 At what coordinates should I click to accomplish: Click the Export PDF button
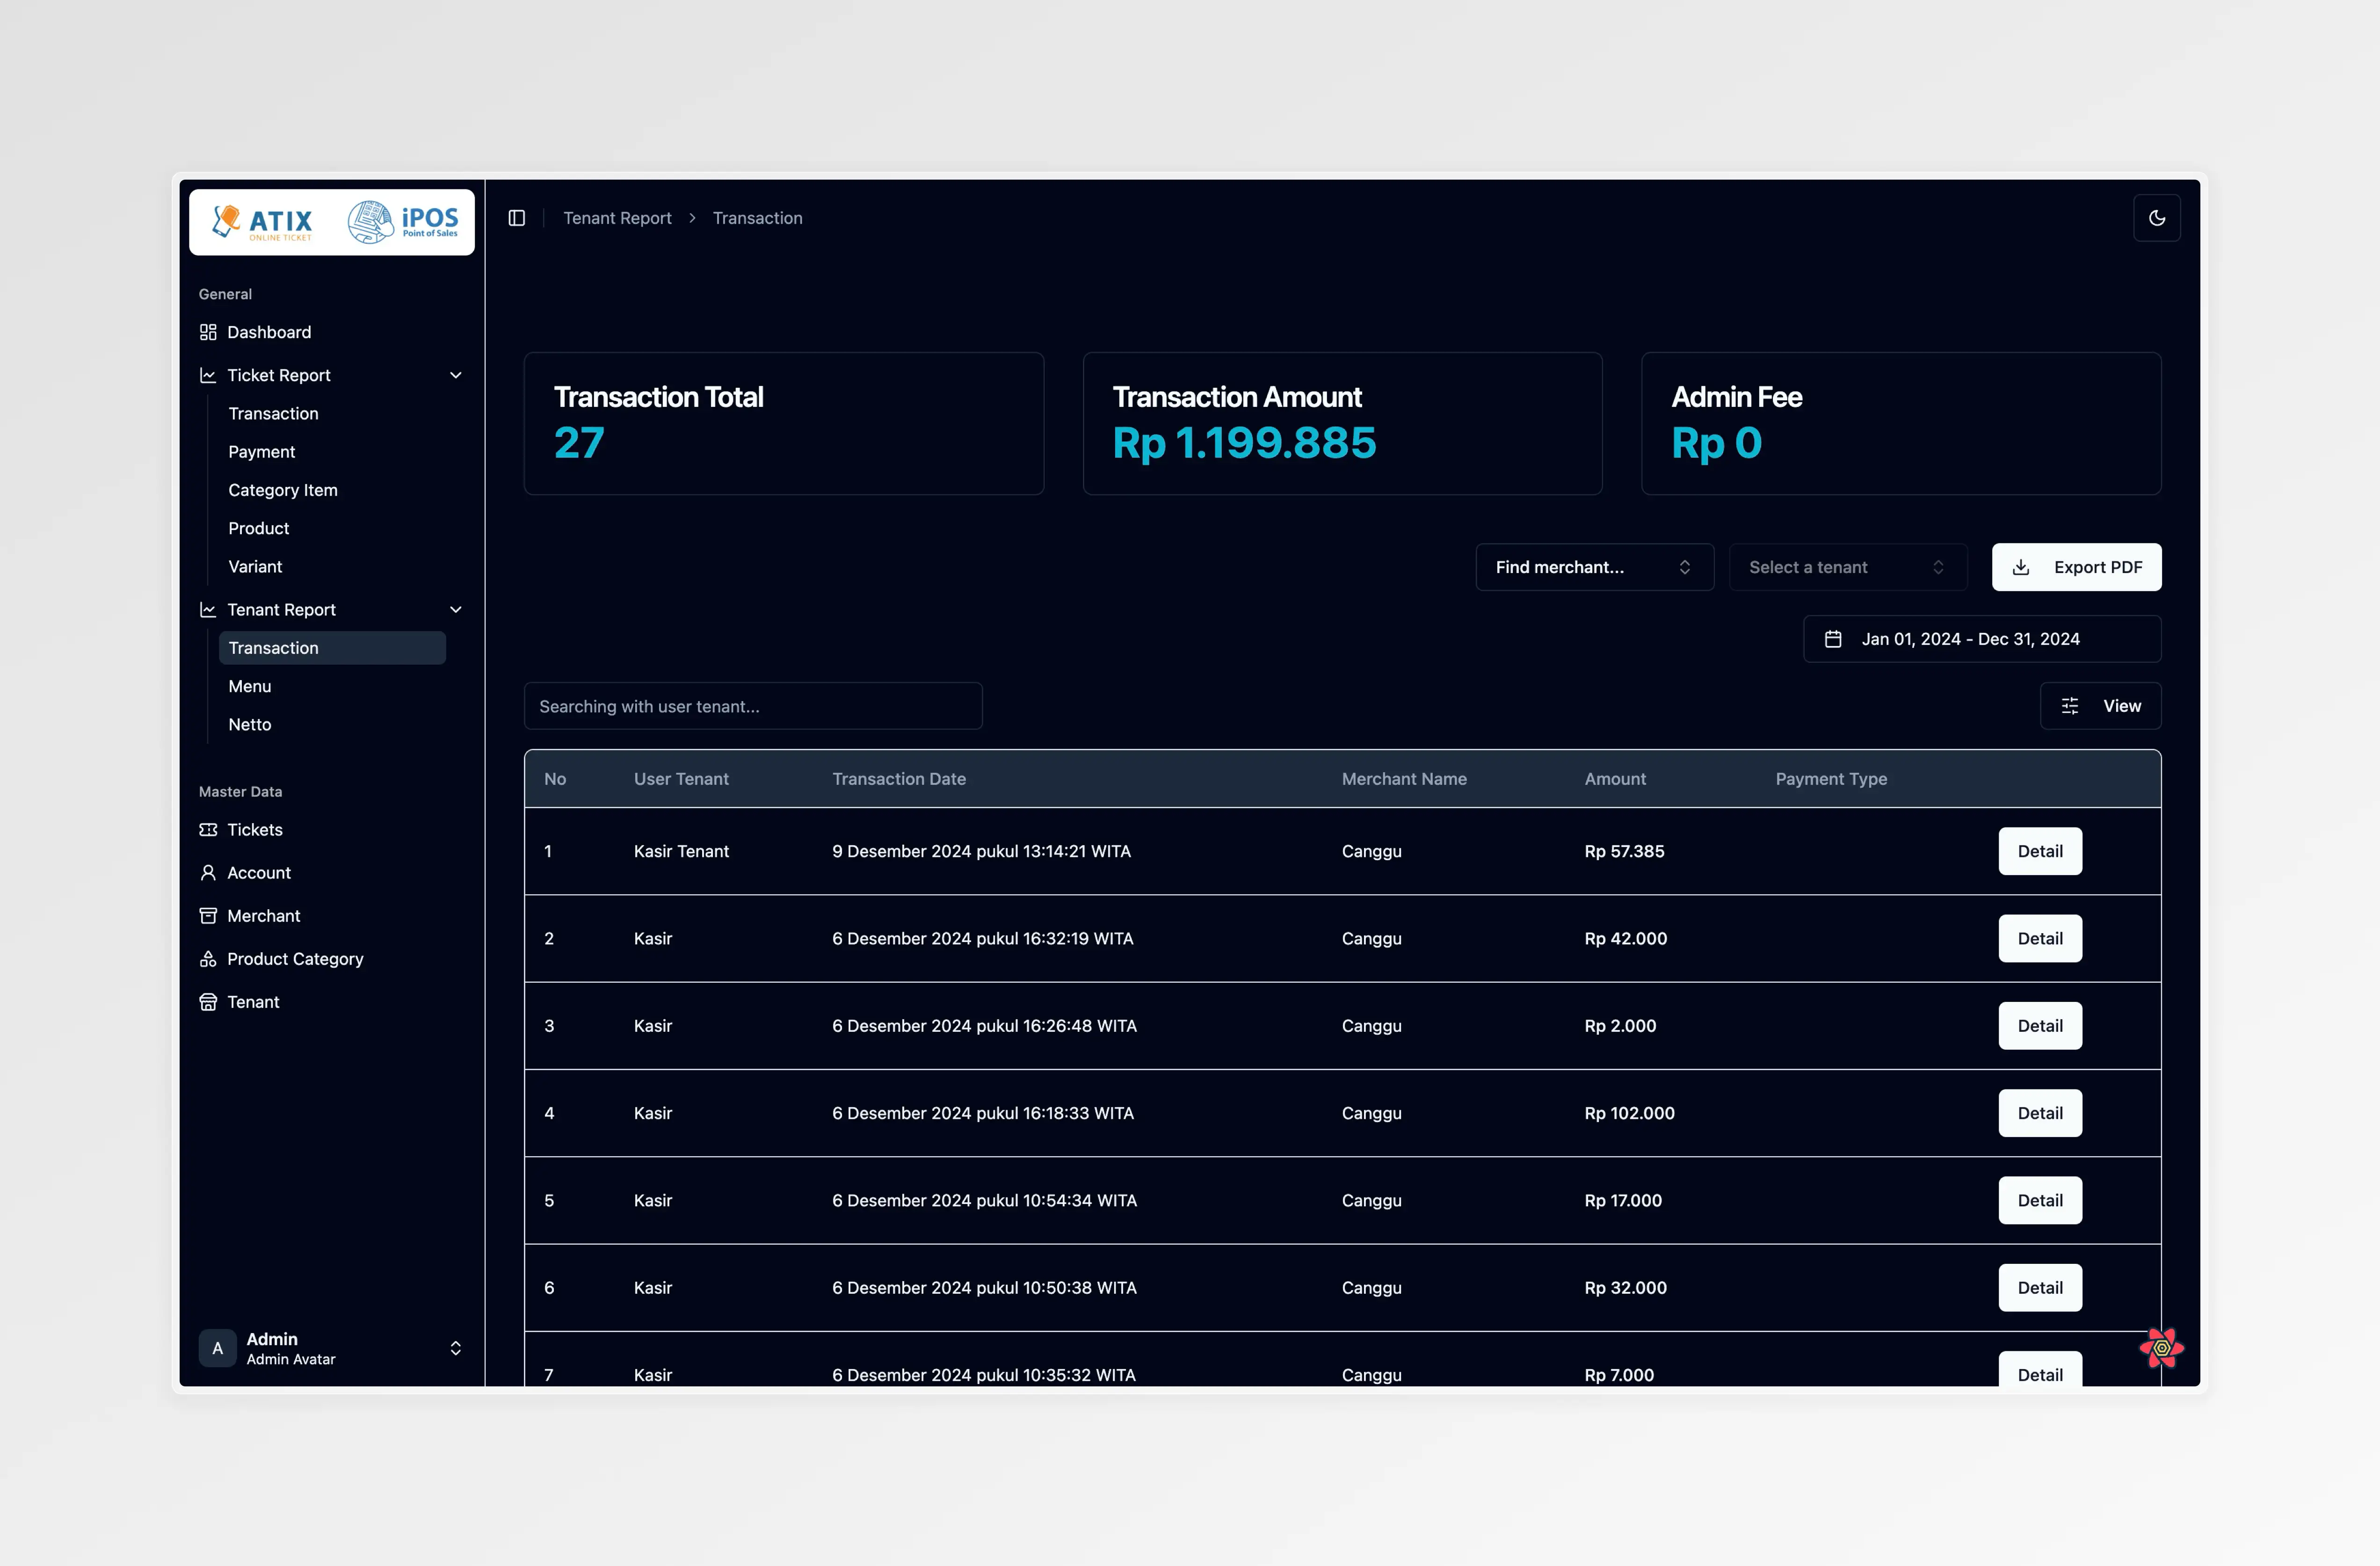[2076, 567]
